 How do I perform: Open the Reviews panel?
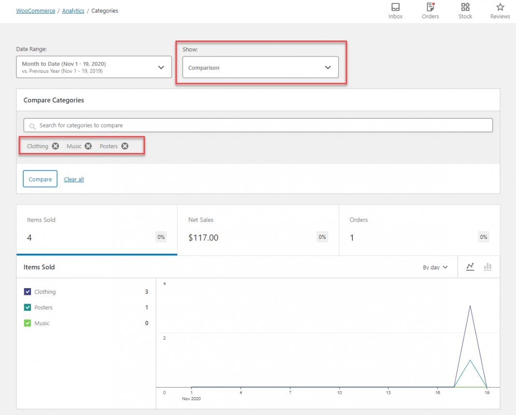tap(500, 11)
